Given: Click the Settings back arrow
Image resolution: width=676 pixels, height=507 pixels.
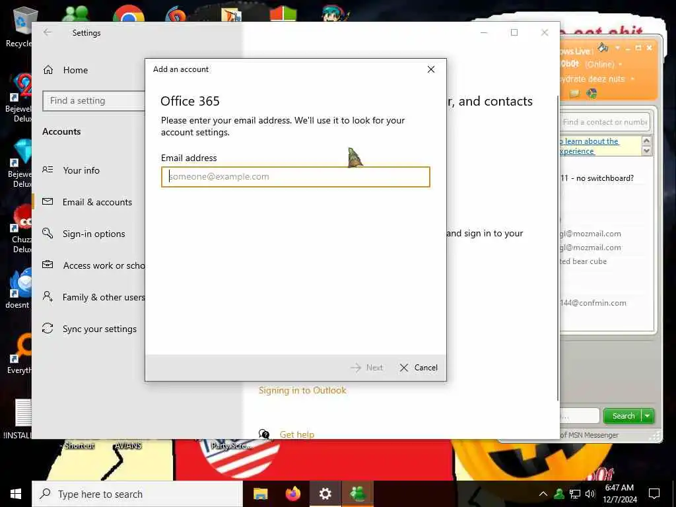Looking at the screenshot, I should tap(48, 32).
